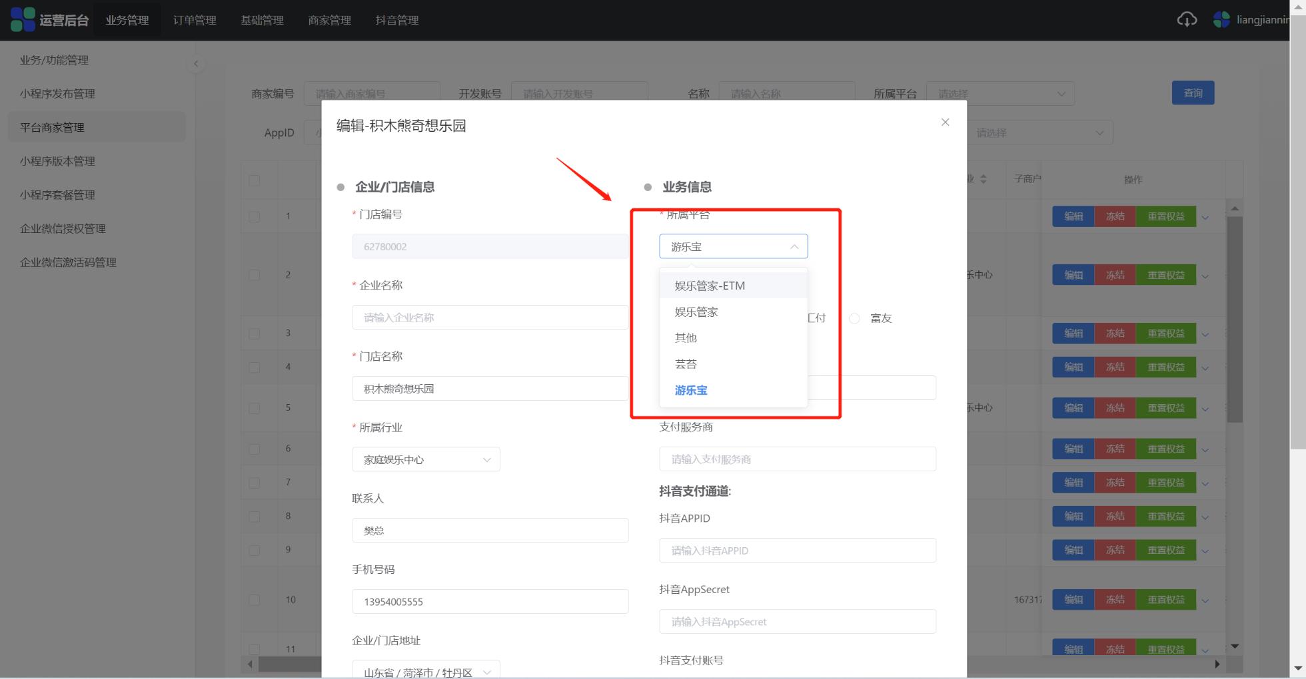The height and width of the screenshot is (679, 1306).
Task: Focus the 手机号码 field 13954005555
Action: 490,602
